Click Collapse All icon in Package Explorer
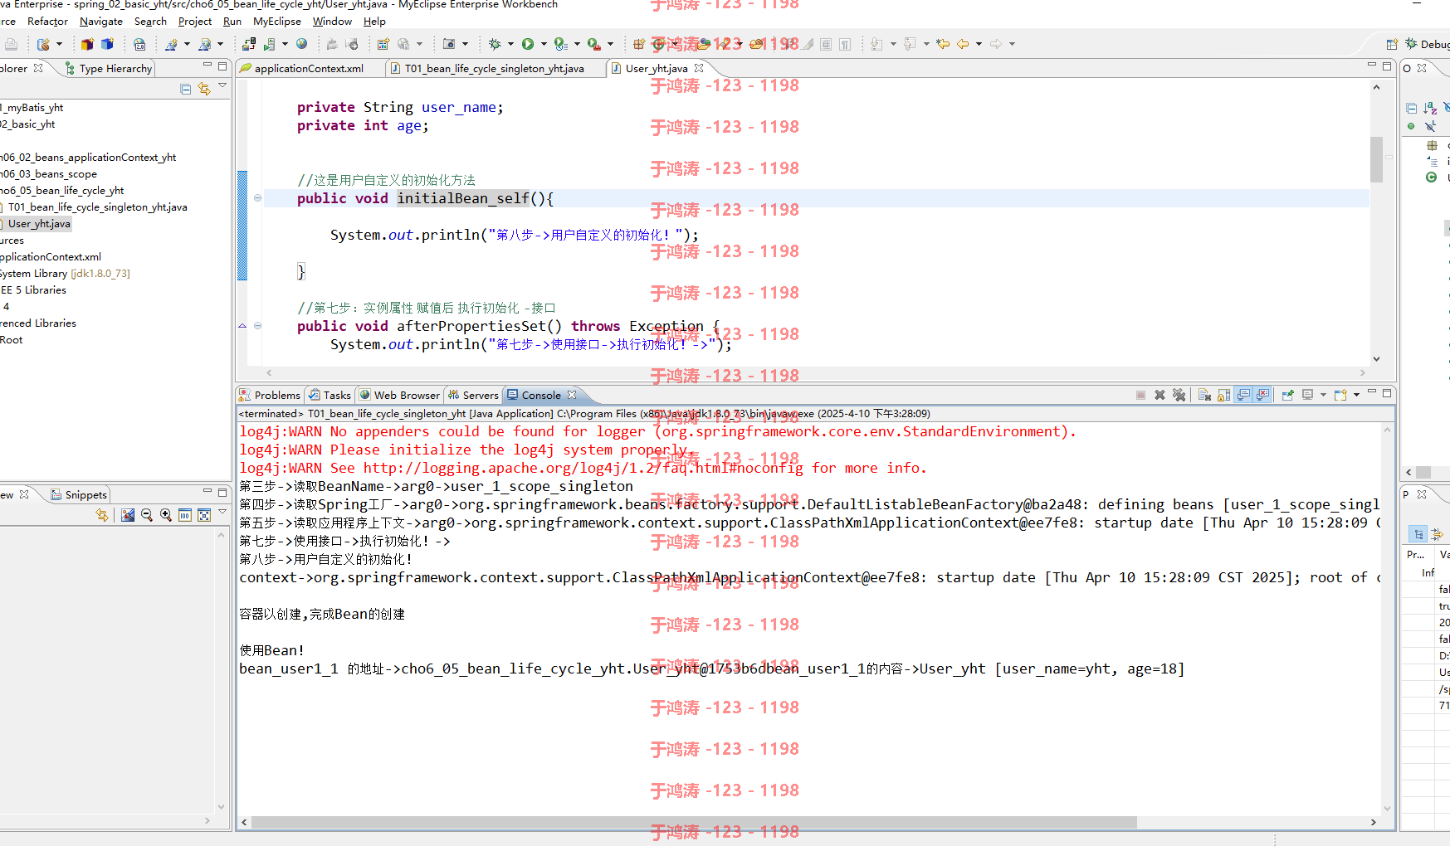 186,89
